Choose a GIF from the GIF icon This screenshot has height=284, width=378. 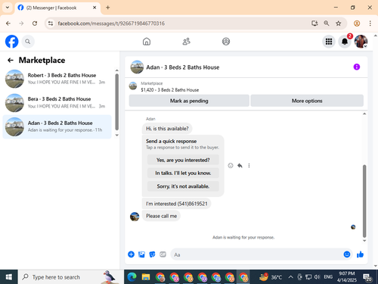tap(163, 254)
